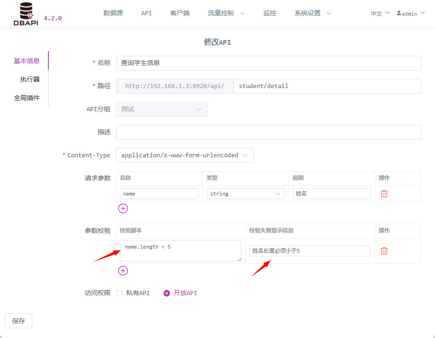Switch to the 基本信息 tab
Image resolution: width=435 pixels, height=338 pixels.
tap(27, 61)
